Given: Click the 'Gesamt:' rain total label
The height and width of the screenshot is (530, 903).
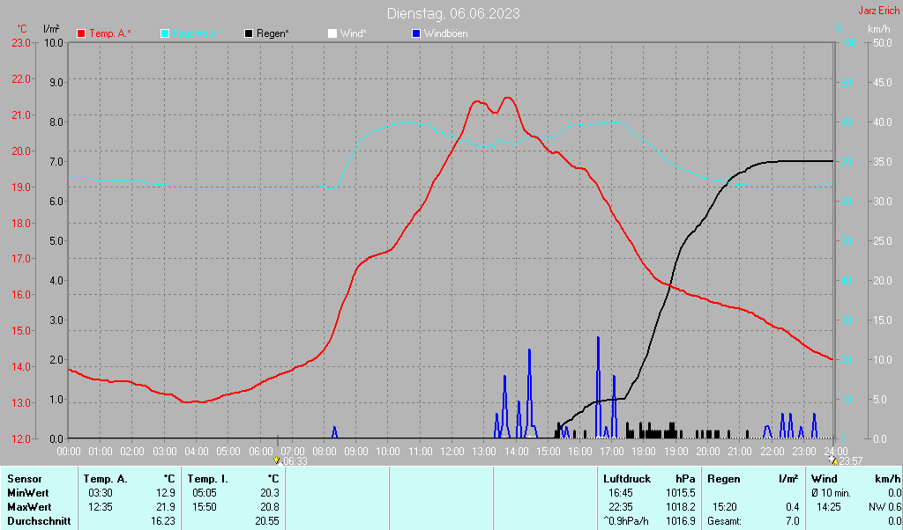Looking at the screenshot, I should click(725, 521).
